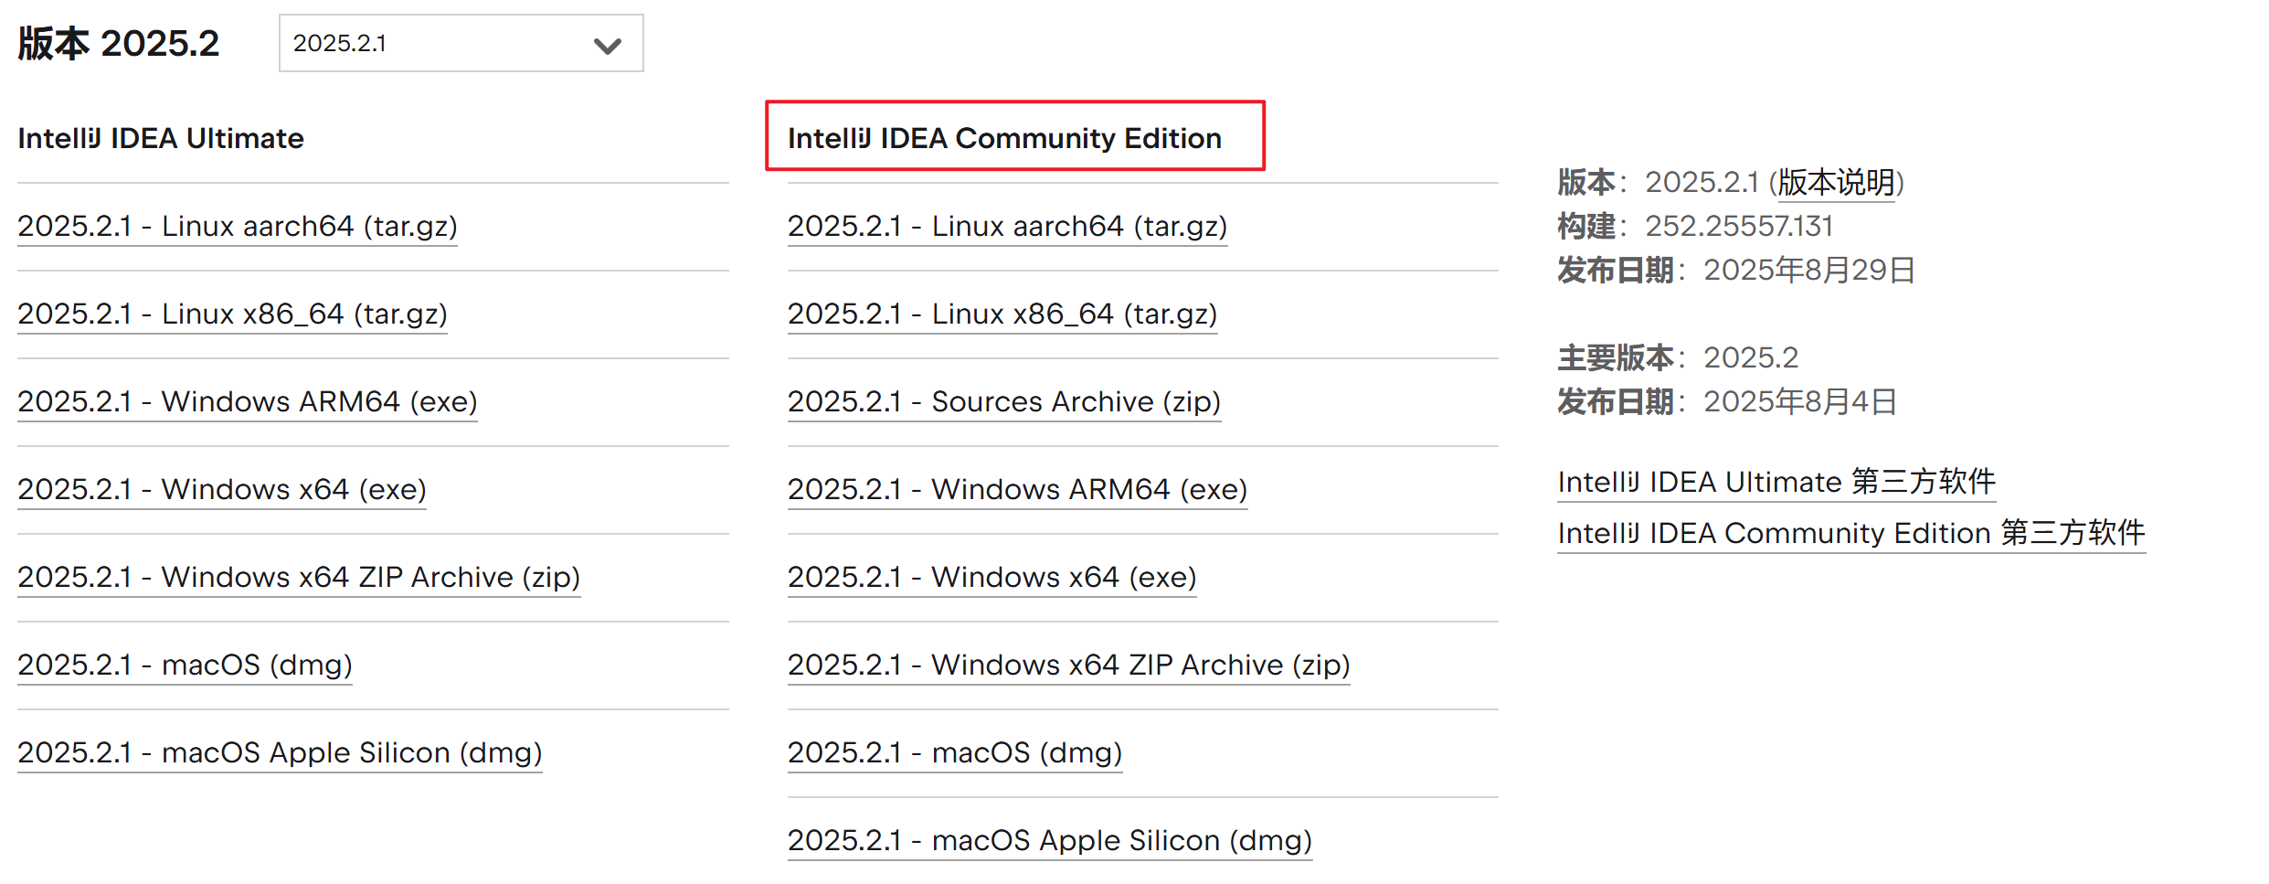Download Community Windows x64 ZIP Archive
The height and width of the screenshot is (884, 2269).
(x=1068, y=665)
